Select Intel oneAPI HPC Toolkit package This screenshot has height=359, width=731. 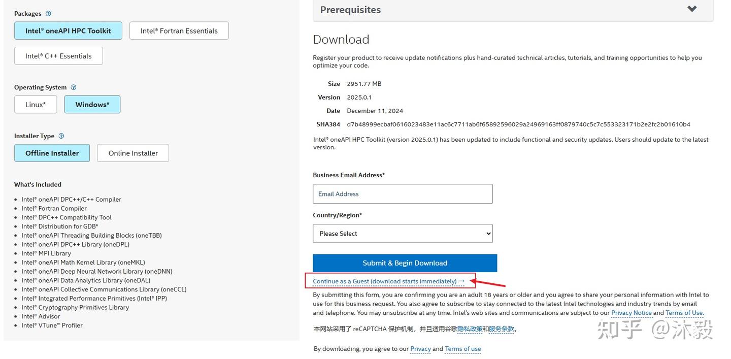pyautogui.click(x=68, y=31)
